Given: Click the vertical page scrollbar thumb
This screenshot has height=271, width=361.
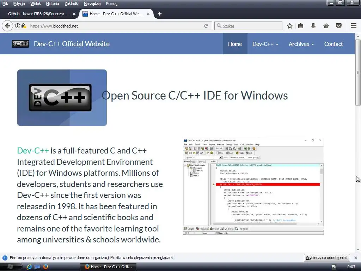Looking at the screenshot, I should coord(358,72).
